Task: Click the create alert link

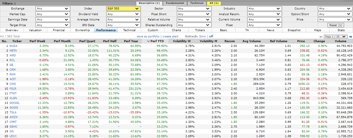Action: tap(170, 37)
